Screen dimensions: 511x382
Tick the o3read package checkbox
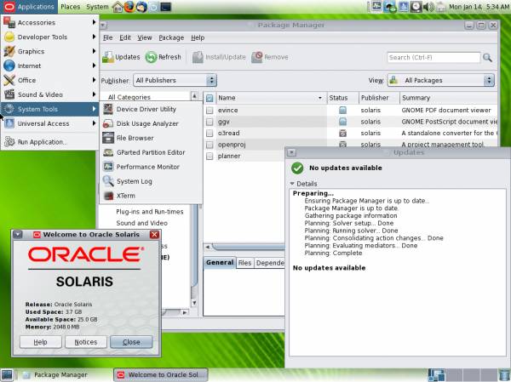210,134
